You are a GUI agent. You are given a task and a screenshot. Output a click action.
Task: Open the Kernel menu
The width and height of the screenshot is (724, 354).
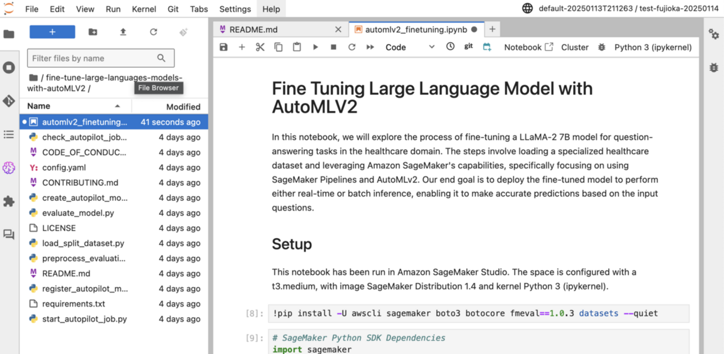(144, 9)
